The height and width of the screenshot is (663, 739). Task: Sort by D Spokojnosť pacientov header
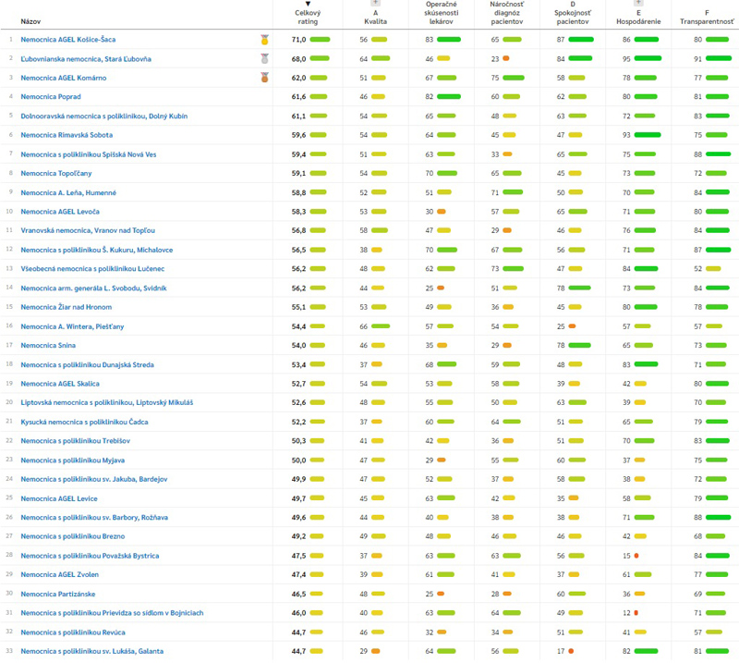pos(573,13)
